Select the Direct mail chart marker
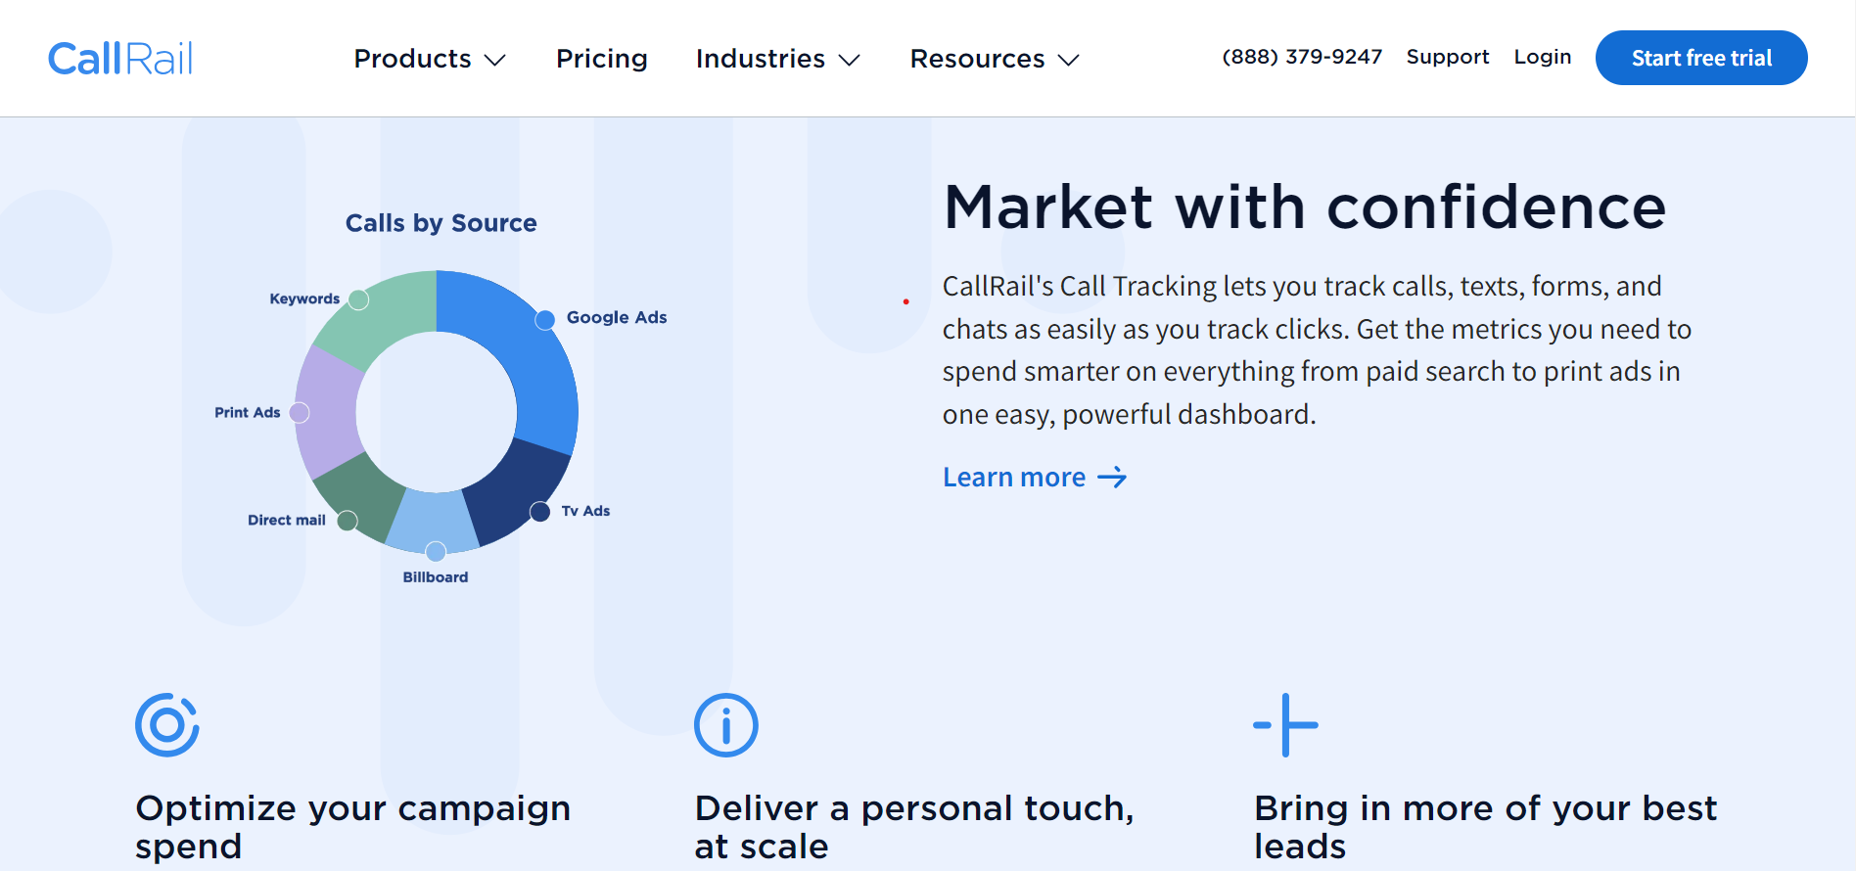The image size is (1856, 871). coord(346,521)
